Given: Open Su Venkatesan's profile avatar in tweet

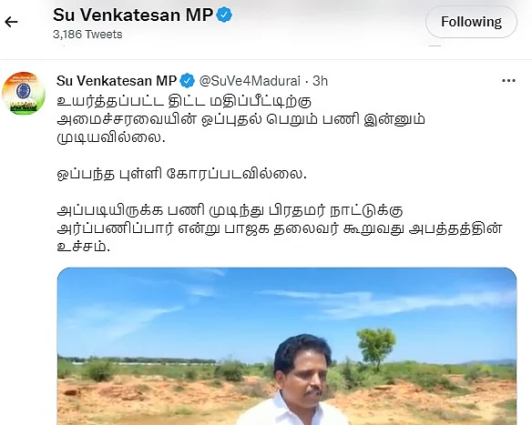Looking at the screenshot, I should [24, 94].
